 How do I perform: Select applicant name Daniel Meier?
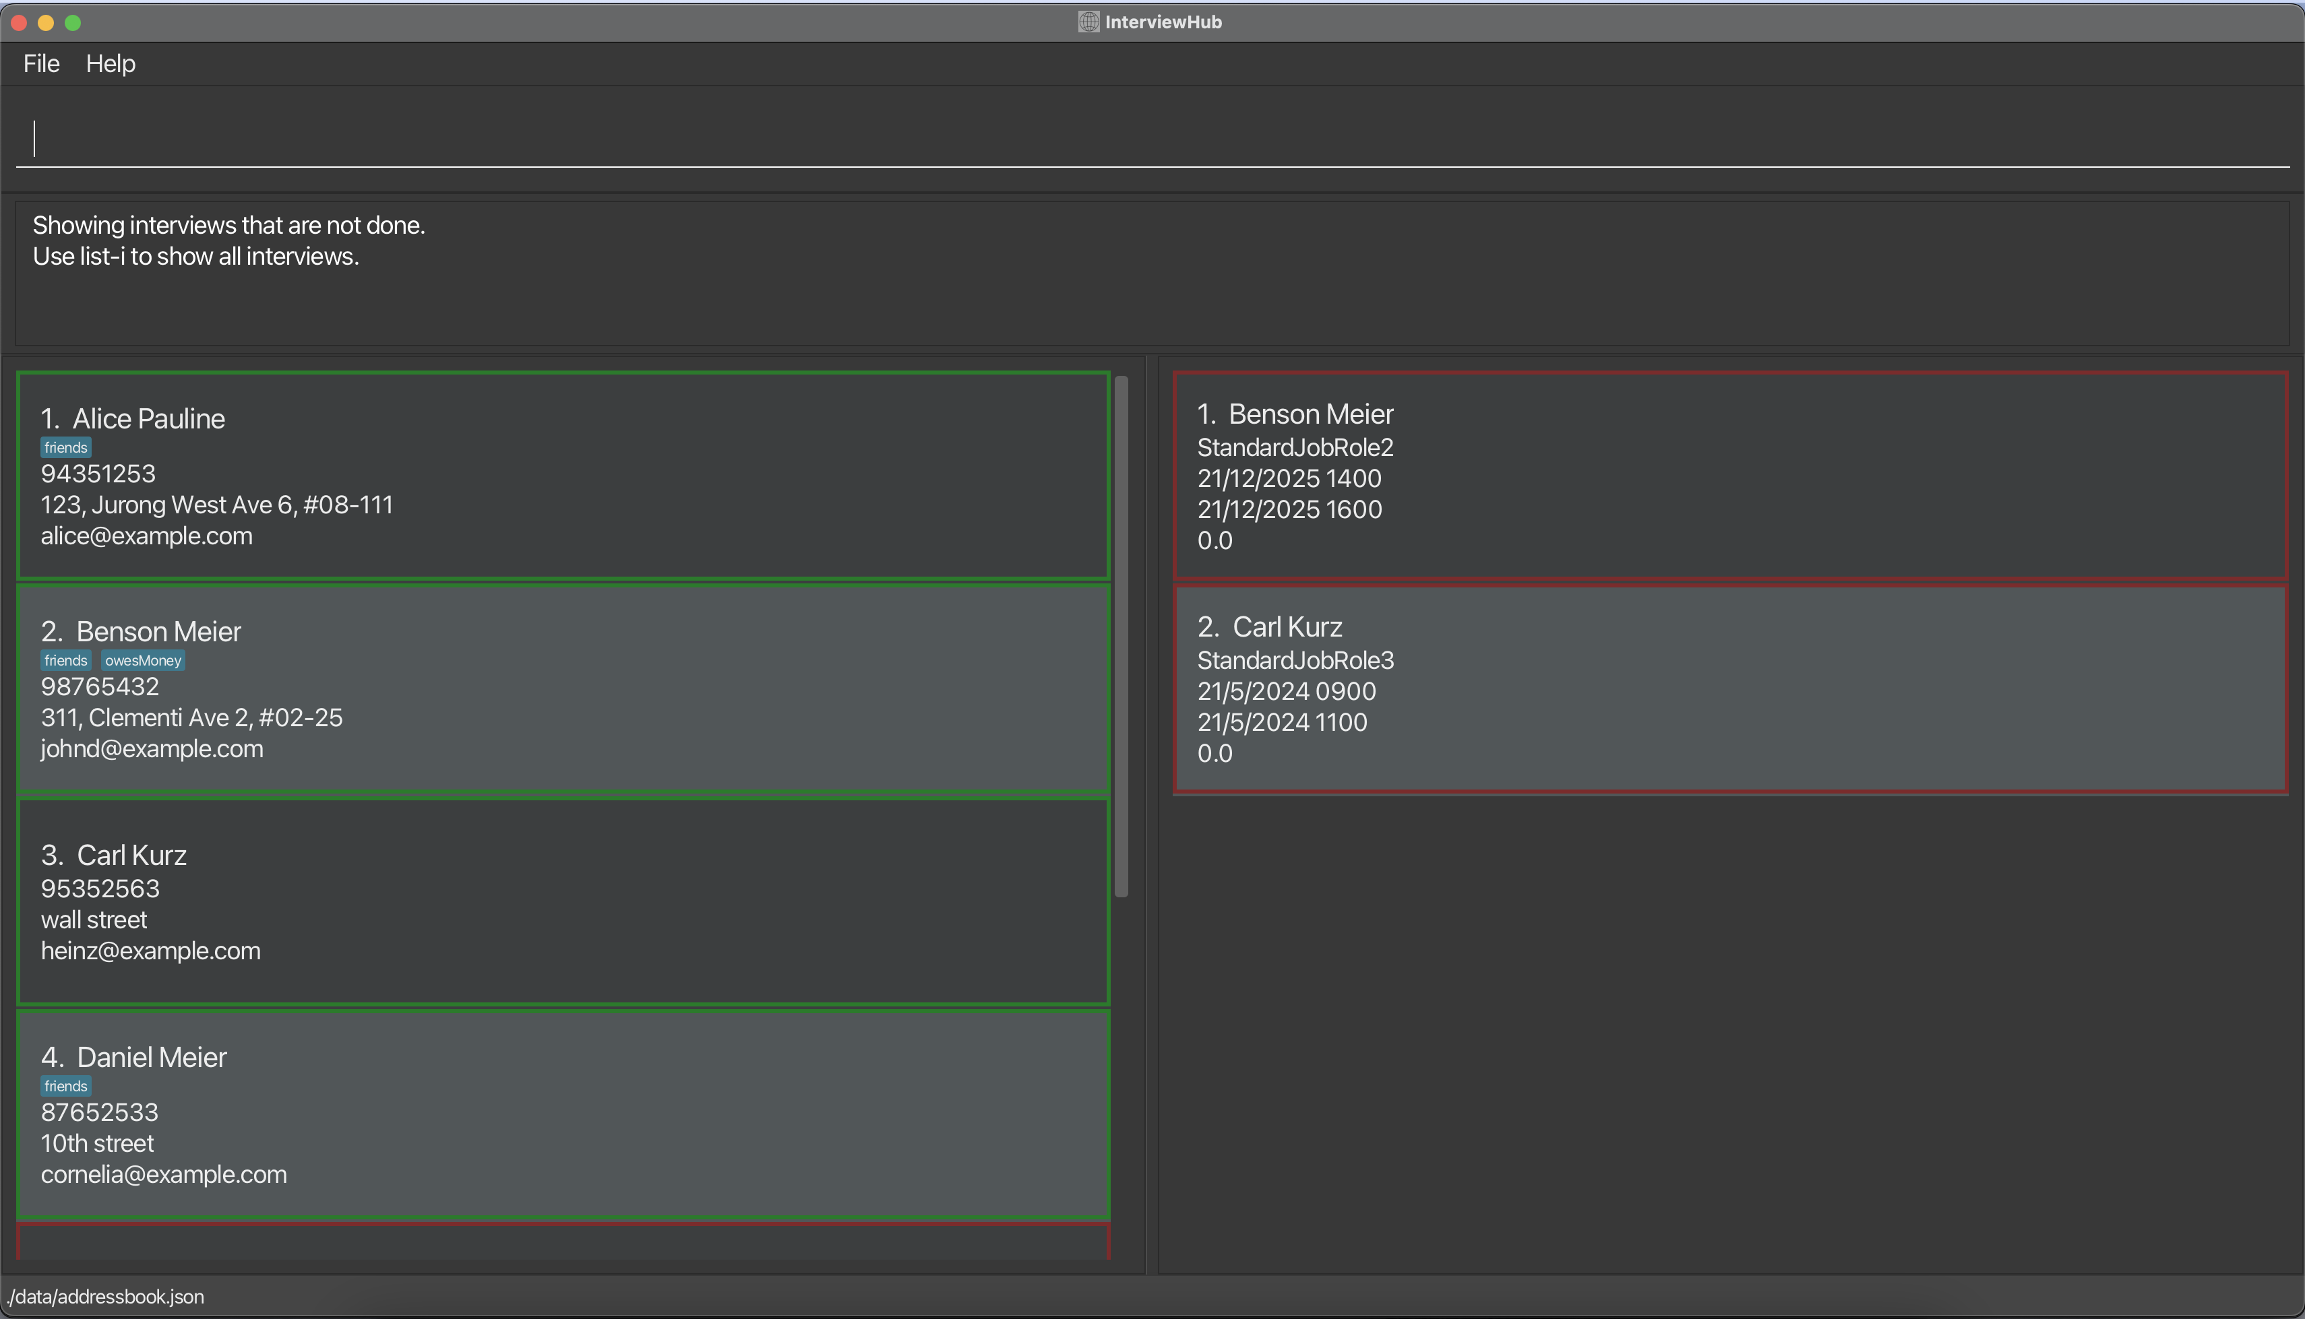(152, 1057)
